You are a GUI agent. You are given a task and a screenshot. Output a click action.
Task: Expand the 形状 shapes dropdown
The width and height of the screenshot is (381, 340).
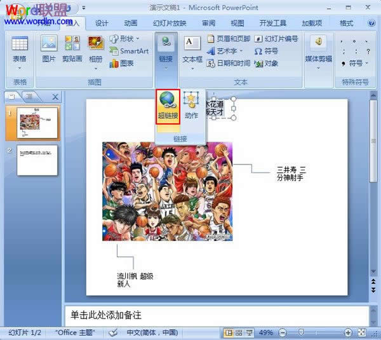click(x=138, y=39)
